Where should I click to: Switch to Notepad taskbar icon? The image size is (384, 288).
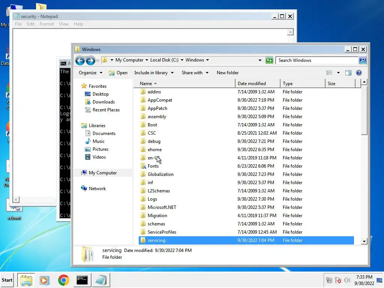(x=101, y=280)
